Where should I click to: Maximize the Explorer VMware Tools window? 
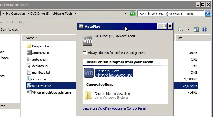coord(203,5)
